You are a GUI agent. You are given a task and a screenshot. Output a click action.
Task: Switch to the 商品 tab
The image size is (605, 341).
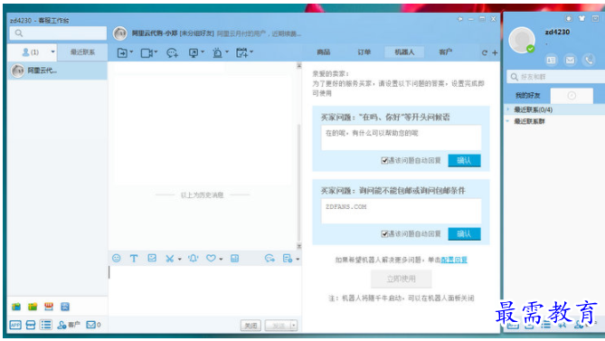[x=324, y=52]
